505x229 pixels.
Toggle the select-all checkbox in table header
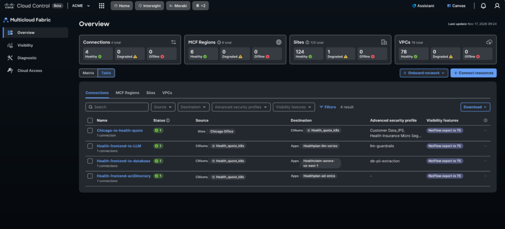(90, 120)
